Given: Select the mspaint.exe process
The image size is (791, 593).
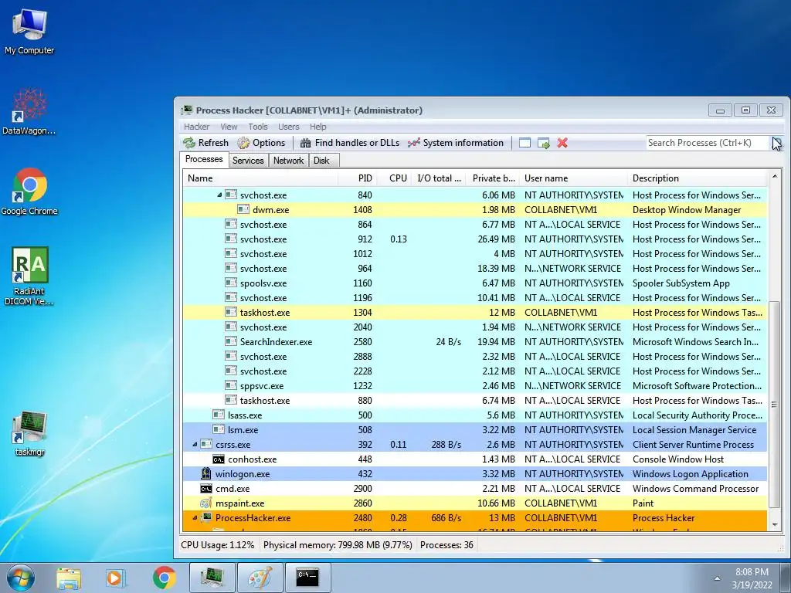Looking at the screenshot, I should point(475,503).
